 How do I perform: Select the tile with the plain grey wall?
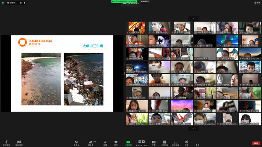(205, 54)
